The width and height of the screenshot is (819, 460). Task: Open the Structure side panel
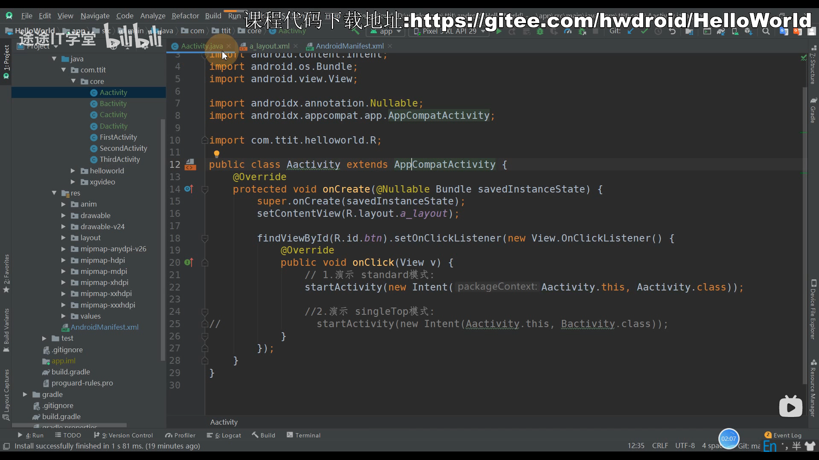(x=813, y=65)
